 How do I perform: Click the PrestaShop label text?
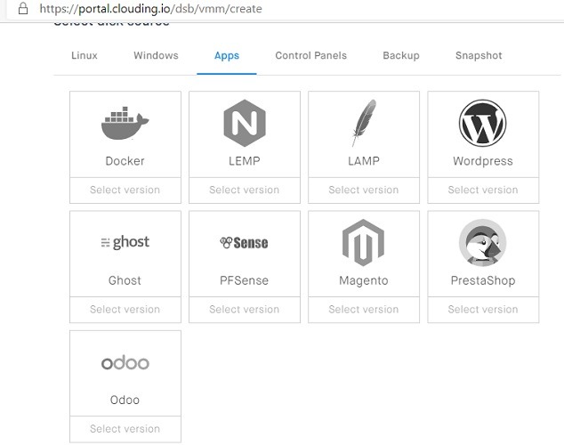coord(483,280)
